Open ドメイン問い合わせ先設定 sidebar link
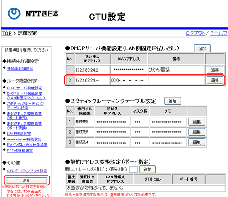228x197 pixels. point(27,145)
